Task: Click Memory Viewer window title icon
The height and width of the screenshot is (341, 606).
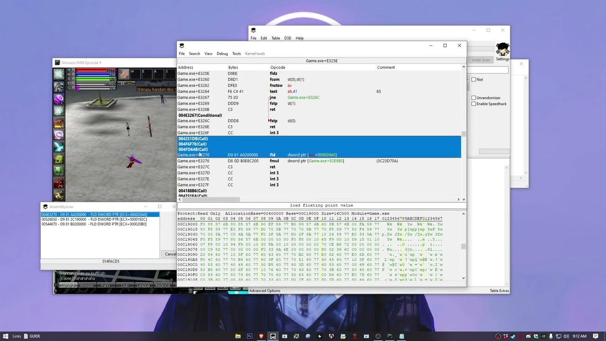Action: [x=181, y=45]
